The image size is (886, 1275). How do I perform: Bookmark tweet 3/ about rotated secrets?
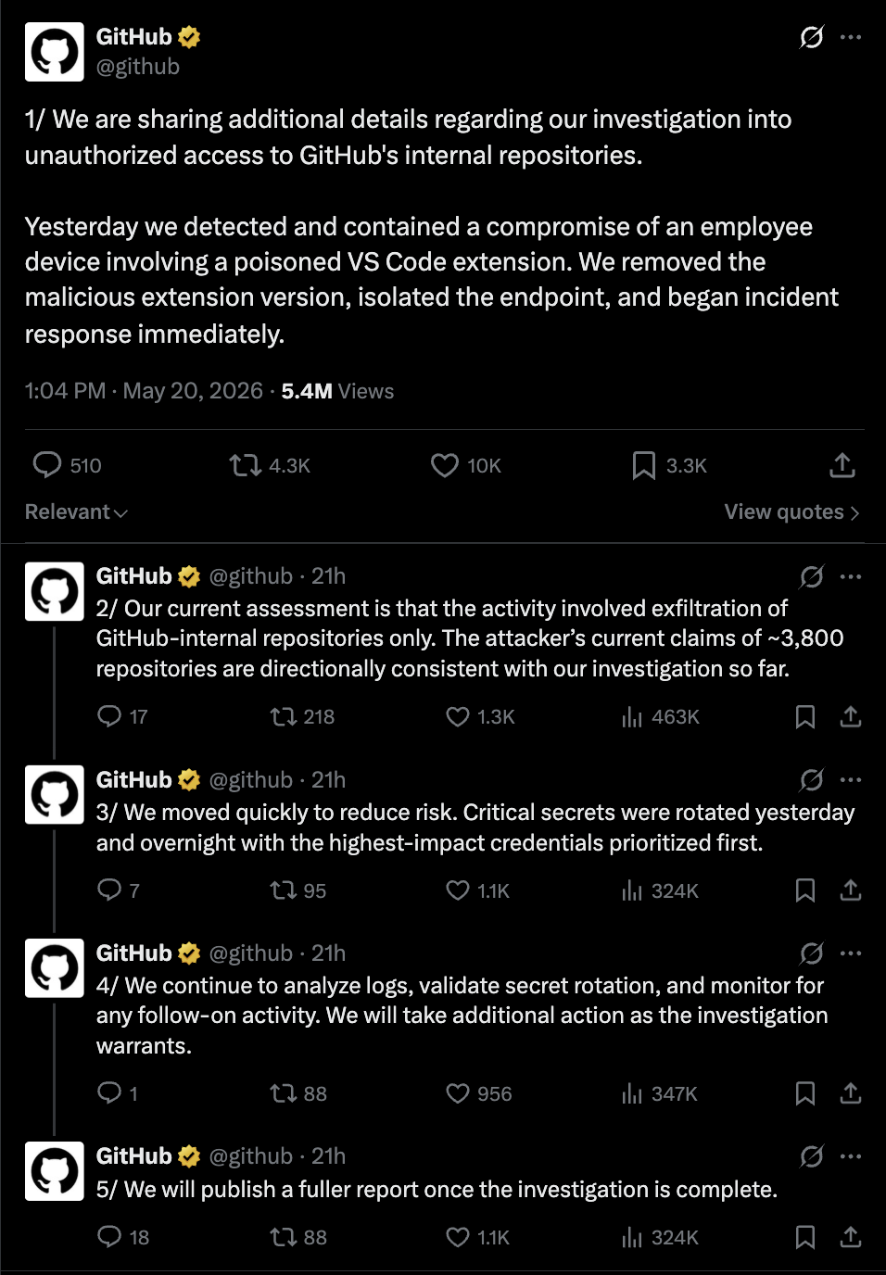805,890
